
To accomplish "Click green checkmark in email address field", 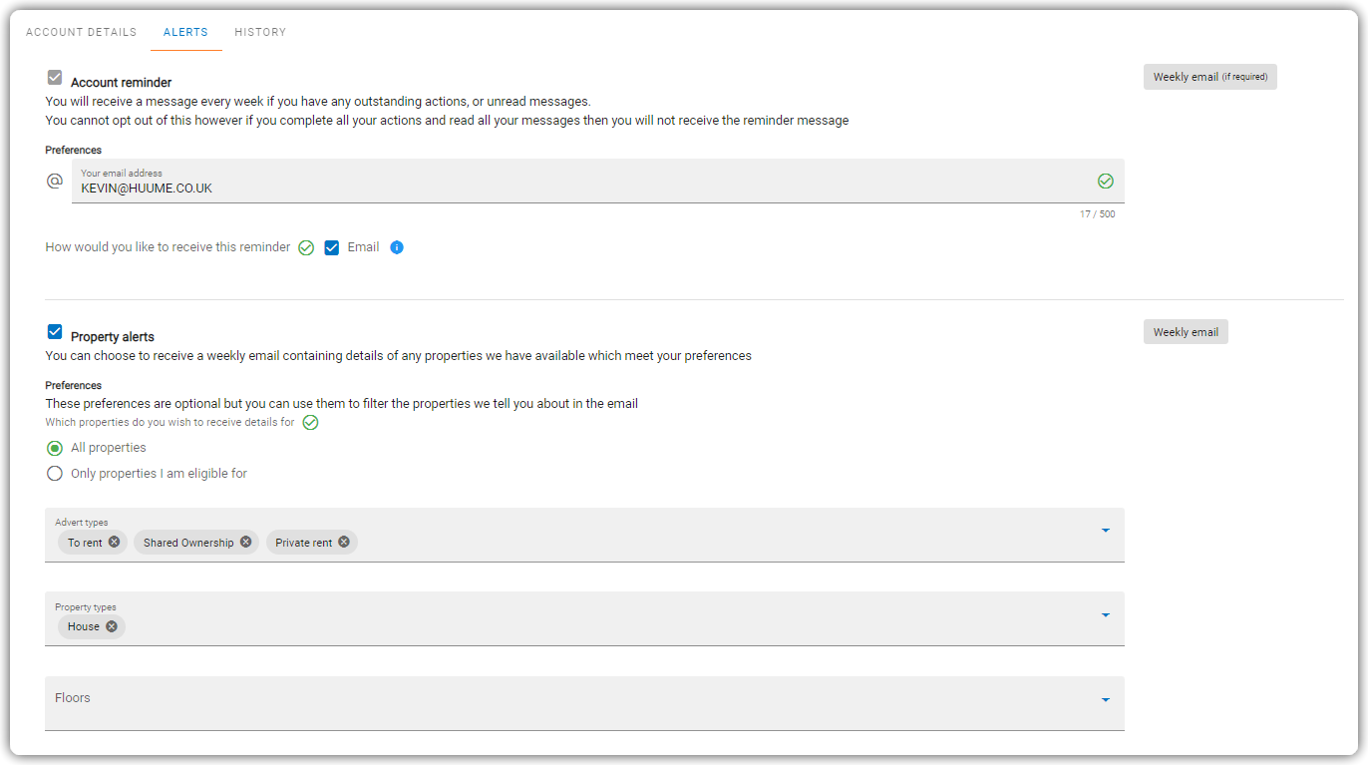I will coord(1105,181).
